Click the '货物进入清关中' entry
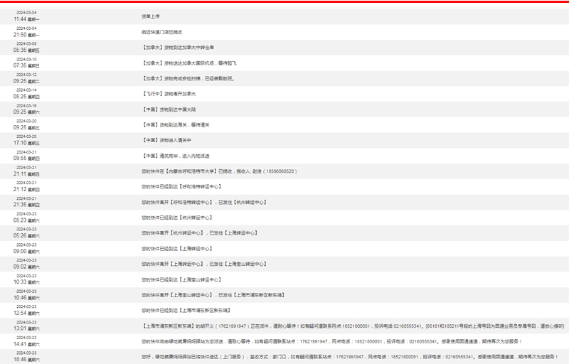 tap(166, 140)
